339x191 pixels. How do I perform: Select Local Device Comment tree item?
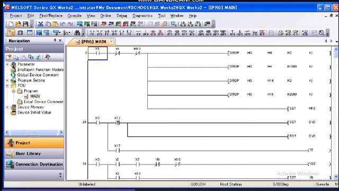pos(43,101)
